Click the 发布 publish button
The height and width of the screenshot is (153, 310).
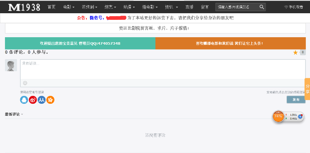click(x=296, y=100)
